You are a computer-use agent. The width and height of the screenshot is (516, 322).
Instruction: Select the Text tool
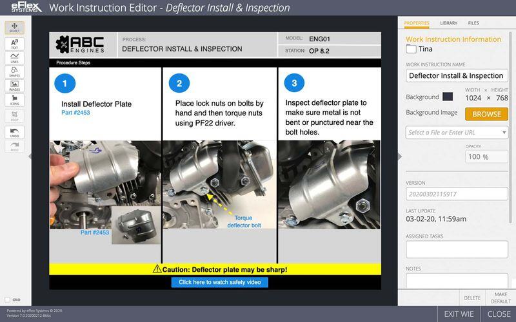click(14, 44)
